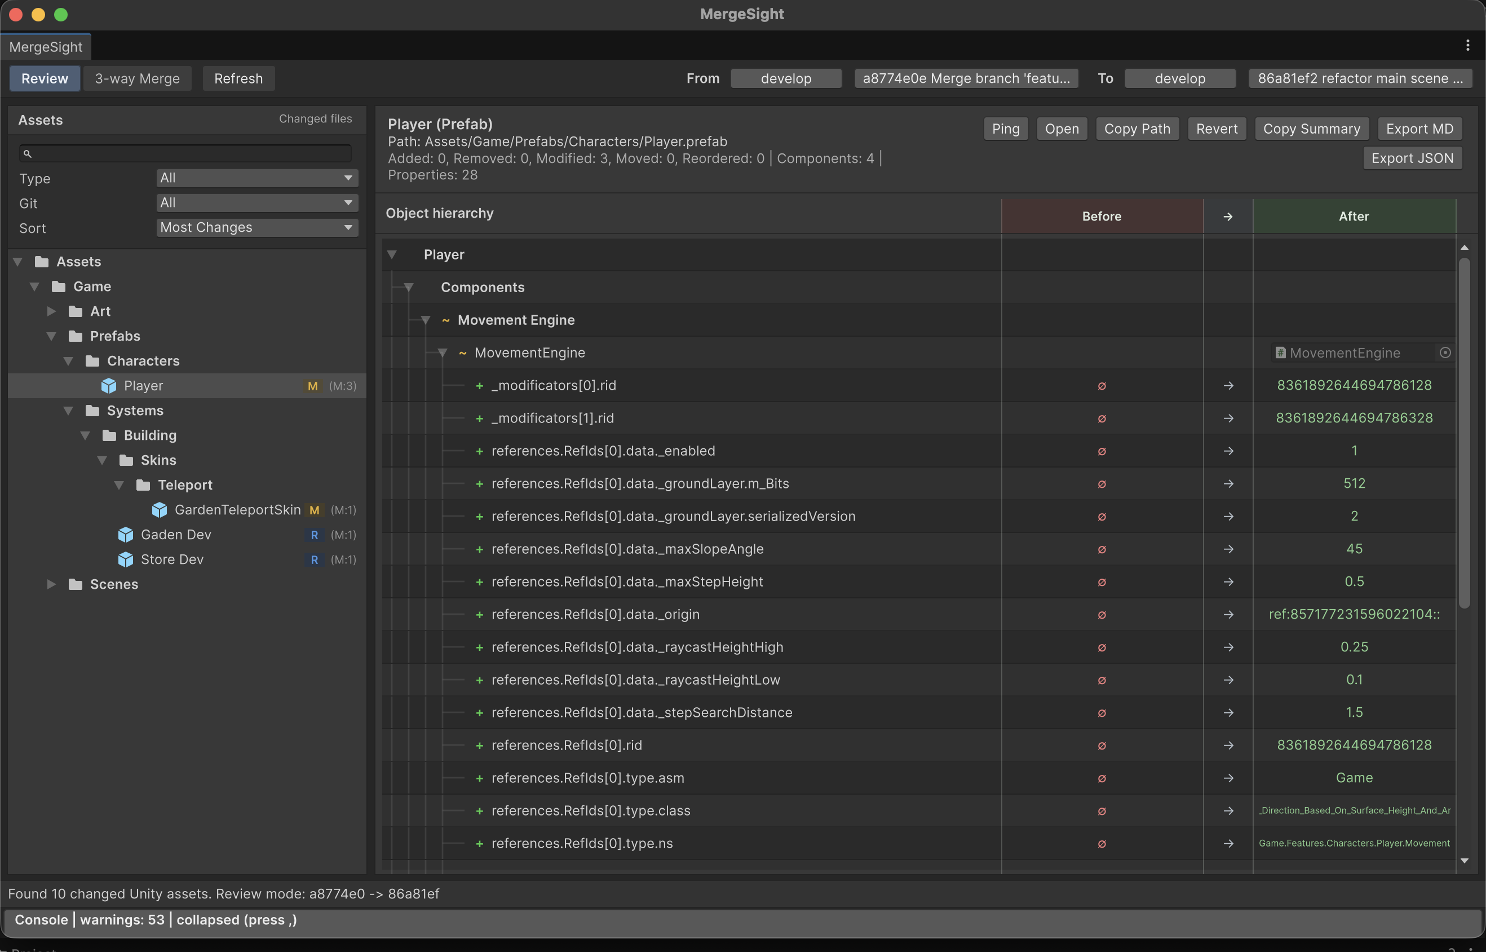Click the Systems folder icon

point(92,411)
